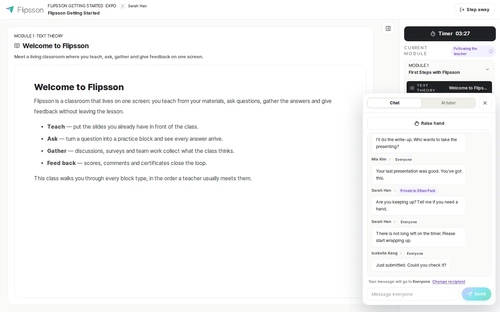Viewport: 500px width, 312px height.
Task: Click the MODULE 1 · TEXT THEORY label
Action: [39, 36]
